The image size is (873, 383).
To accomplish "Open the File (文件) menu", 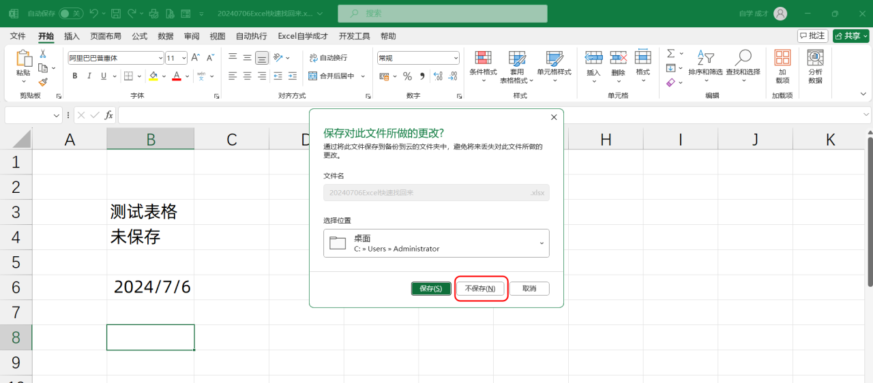I will (x=18, y=36).
